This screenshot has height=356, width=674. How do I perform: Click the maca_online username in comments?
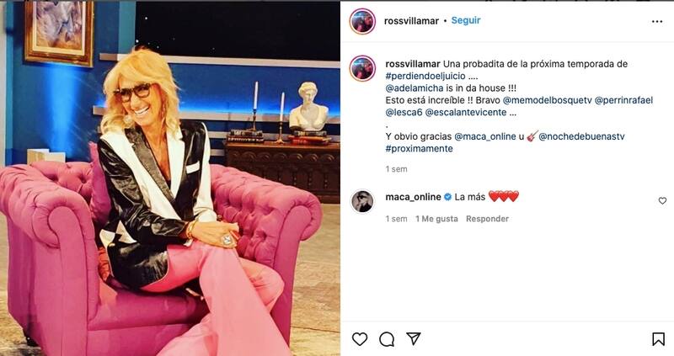tap(413, 197)
